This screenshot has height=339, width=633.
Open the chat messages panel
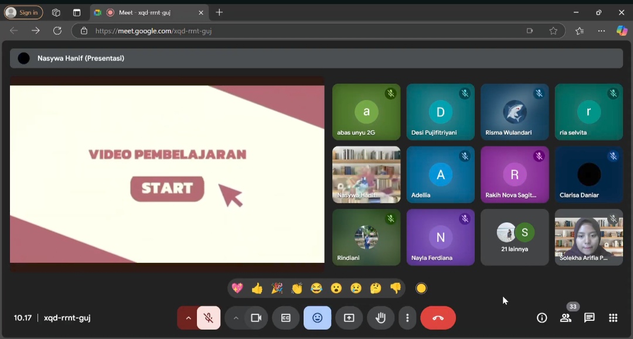590,318
